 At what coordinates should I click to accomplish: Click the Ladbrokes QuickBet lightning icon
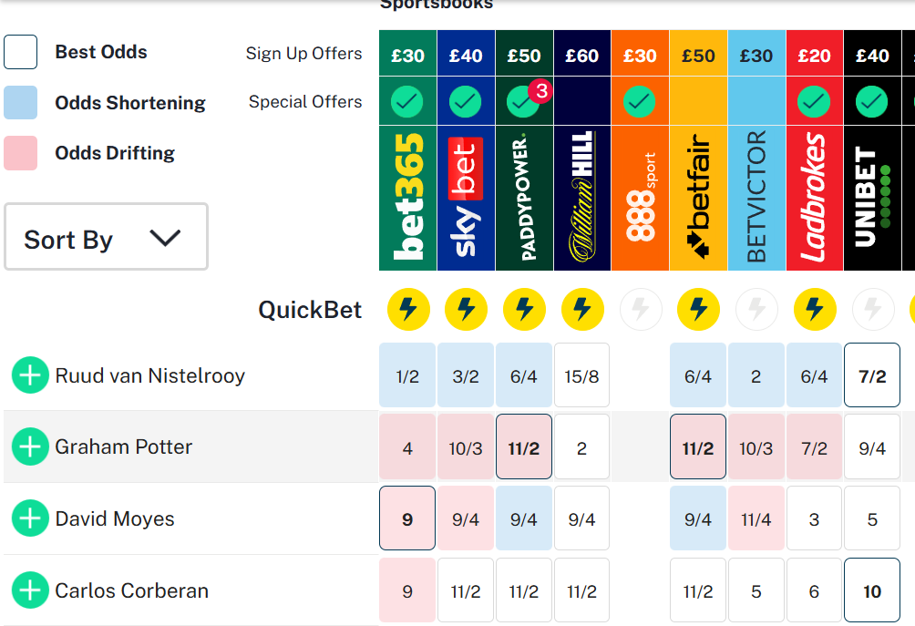coord(814,309)
